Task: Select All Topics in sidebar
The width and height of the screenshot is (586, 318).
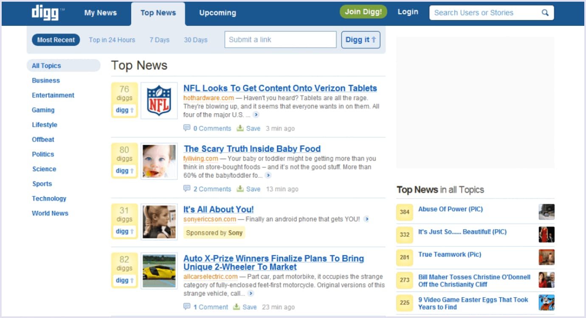Action: [x=63, y=66]
